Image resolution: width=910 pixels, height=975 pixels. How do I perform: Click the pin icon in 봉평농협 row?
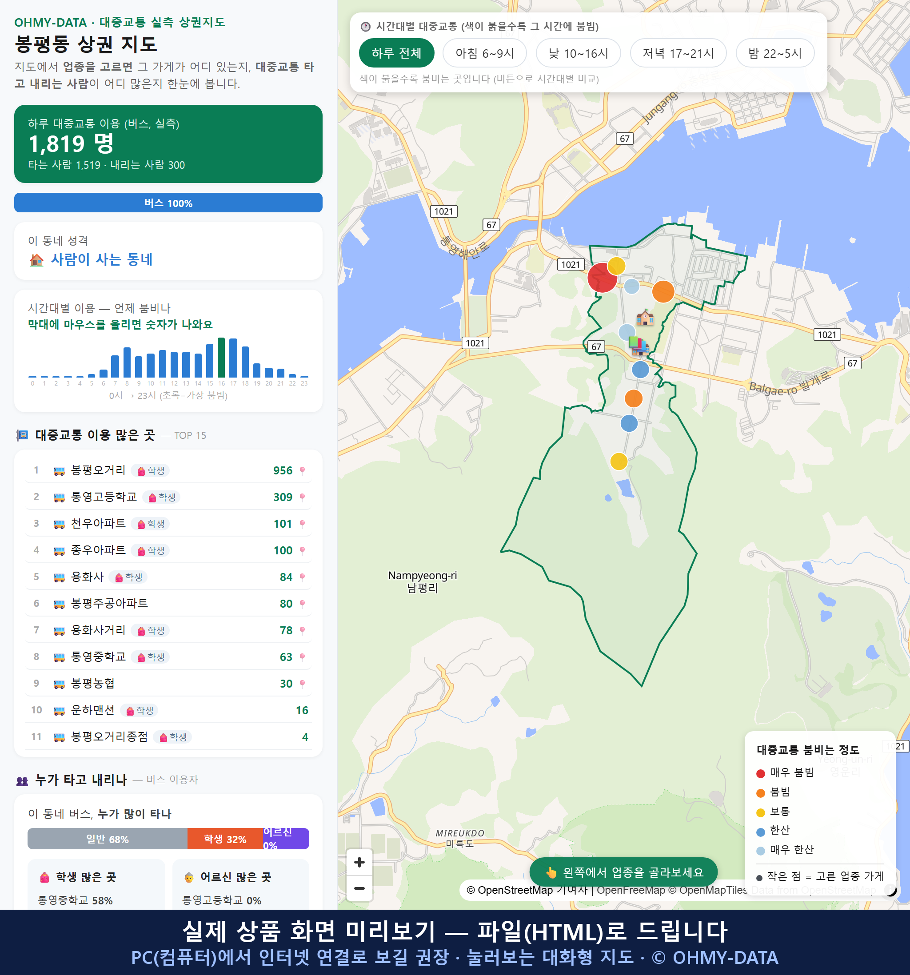[x=302, y=684]
